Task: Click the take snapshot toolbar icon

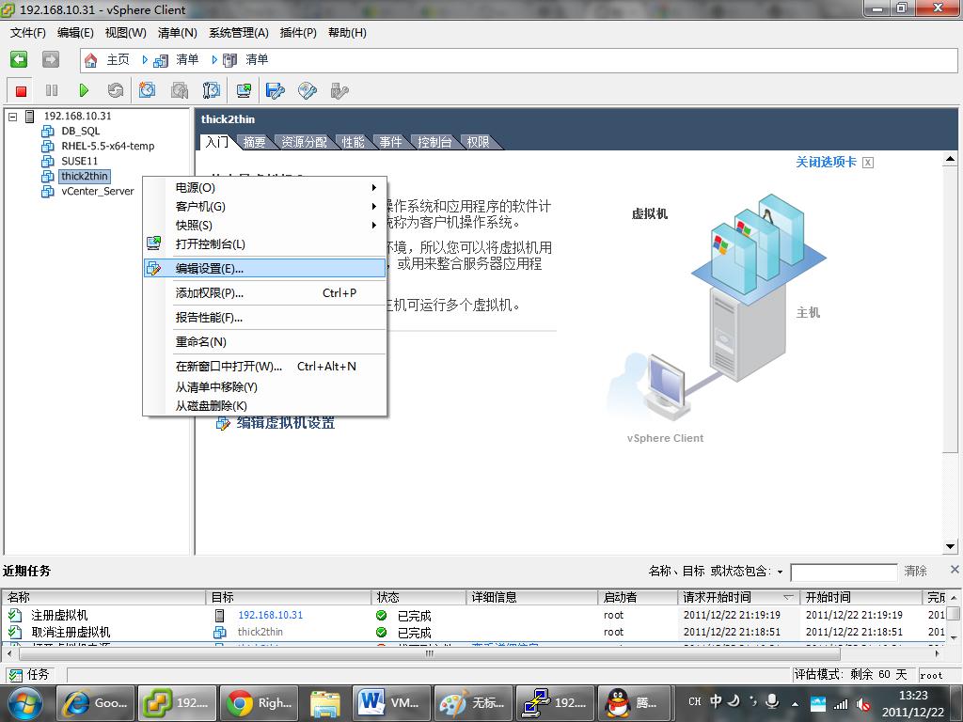Action: 147,90
